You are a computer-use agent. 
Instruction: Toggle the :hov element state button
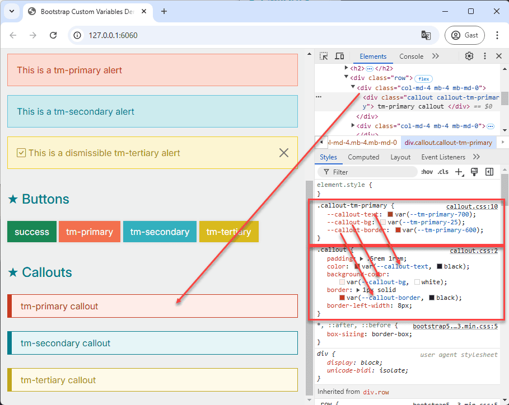point(427,172)
